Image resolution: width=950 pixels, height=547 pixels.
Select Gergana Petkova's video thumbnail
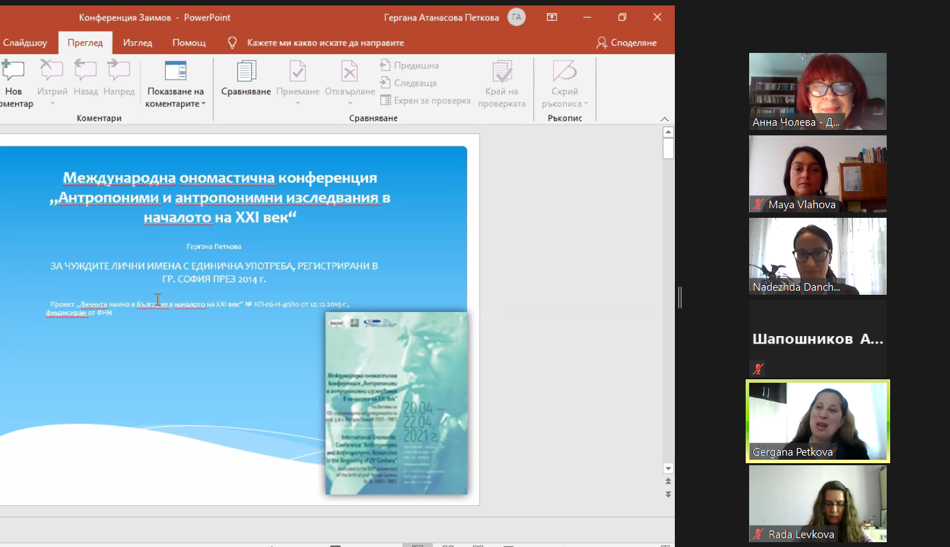click(x=818, y=421)
